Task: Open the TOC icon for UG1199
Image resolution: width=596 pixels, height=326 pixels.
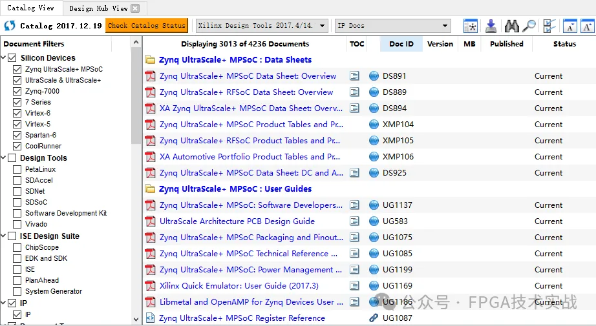Action: 354,269
